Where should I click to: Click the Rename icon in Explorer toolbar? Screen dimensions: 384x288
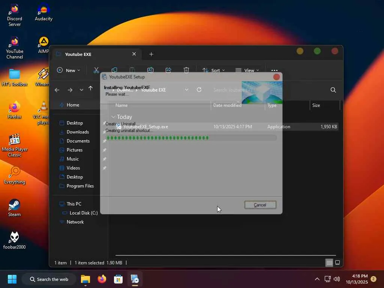tap(150, 70)
